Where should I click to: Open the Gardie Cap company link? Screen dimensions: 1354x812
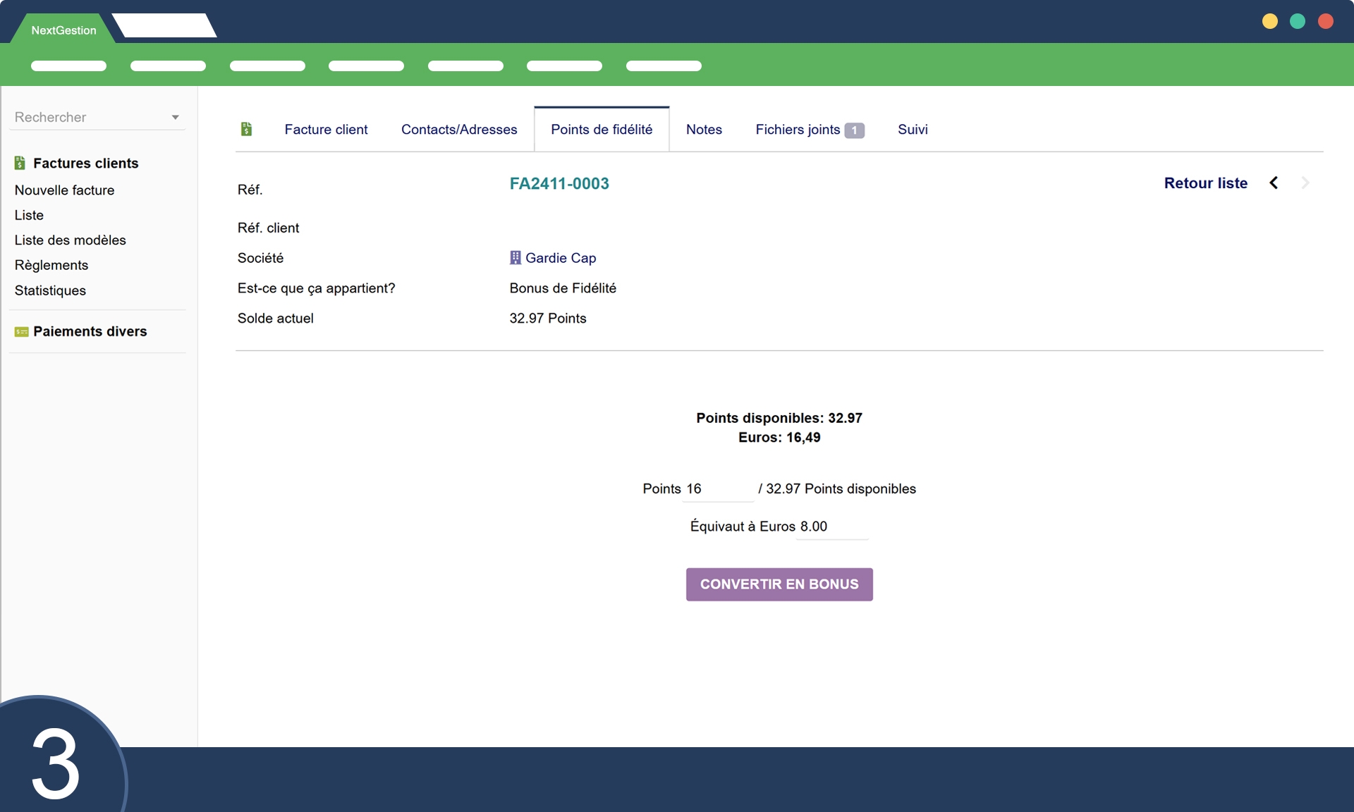coord(561,258)
